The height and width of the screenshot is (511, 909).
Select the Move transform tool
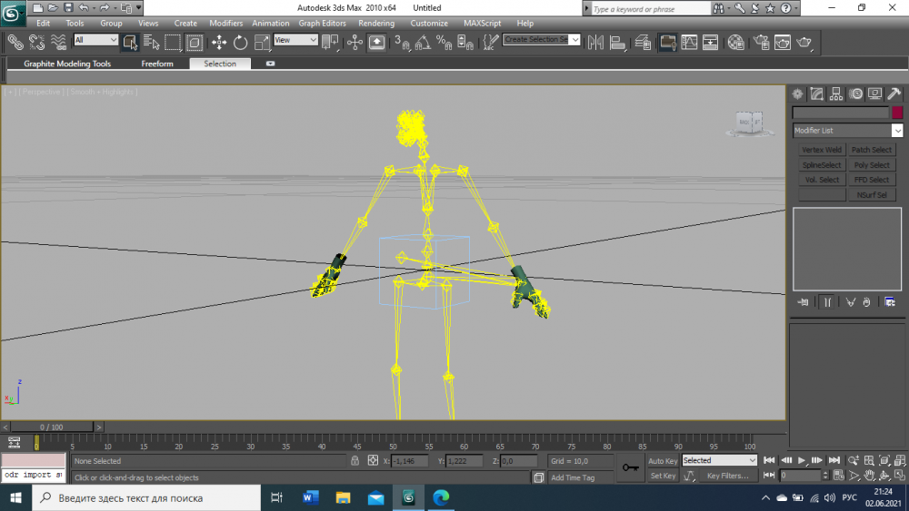click(x=219, y=42)
